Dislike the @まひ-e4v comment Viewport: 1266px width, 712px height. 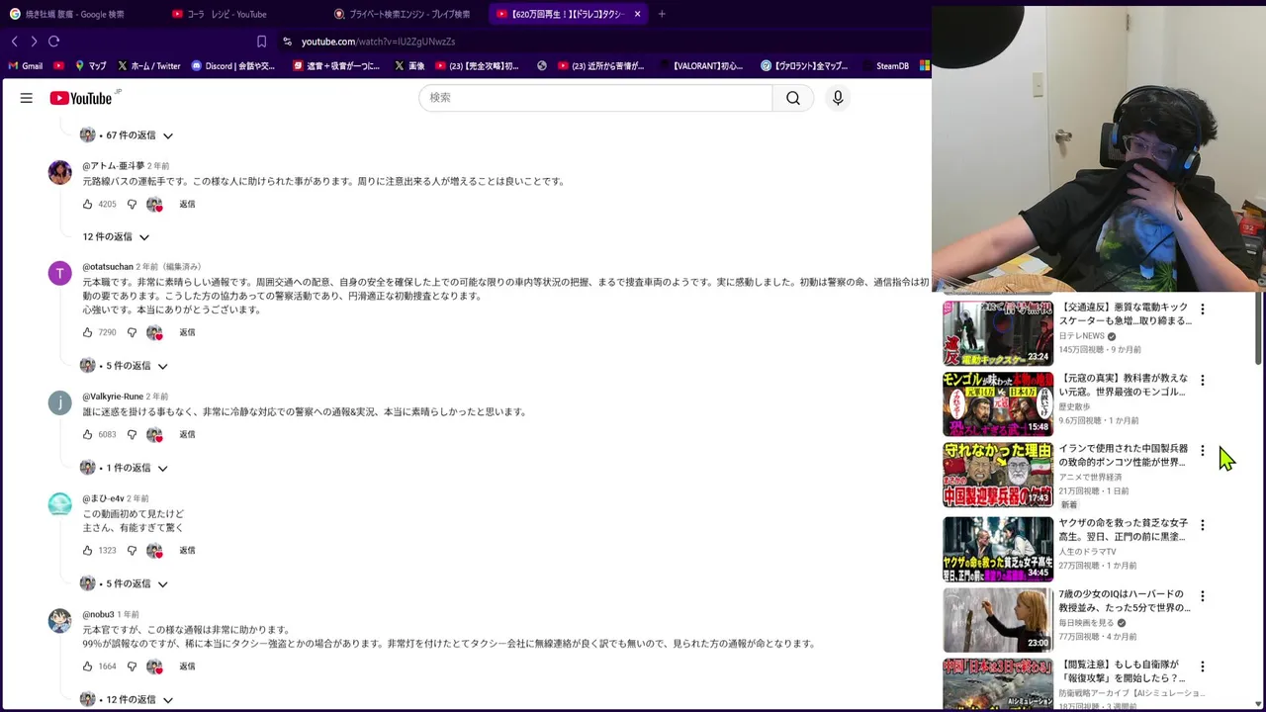tap(132, 551)
